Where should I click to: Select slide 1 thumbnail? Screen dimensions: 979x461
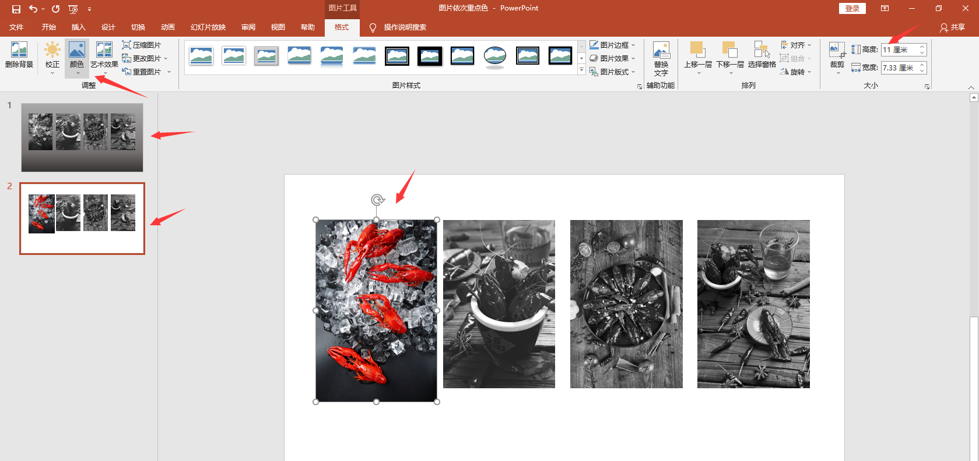tap(82, 137)
